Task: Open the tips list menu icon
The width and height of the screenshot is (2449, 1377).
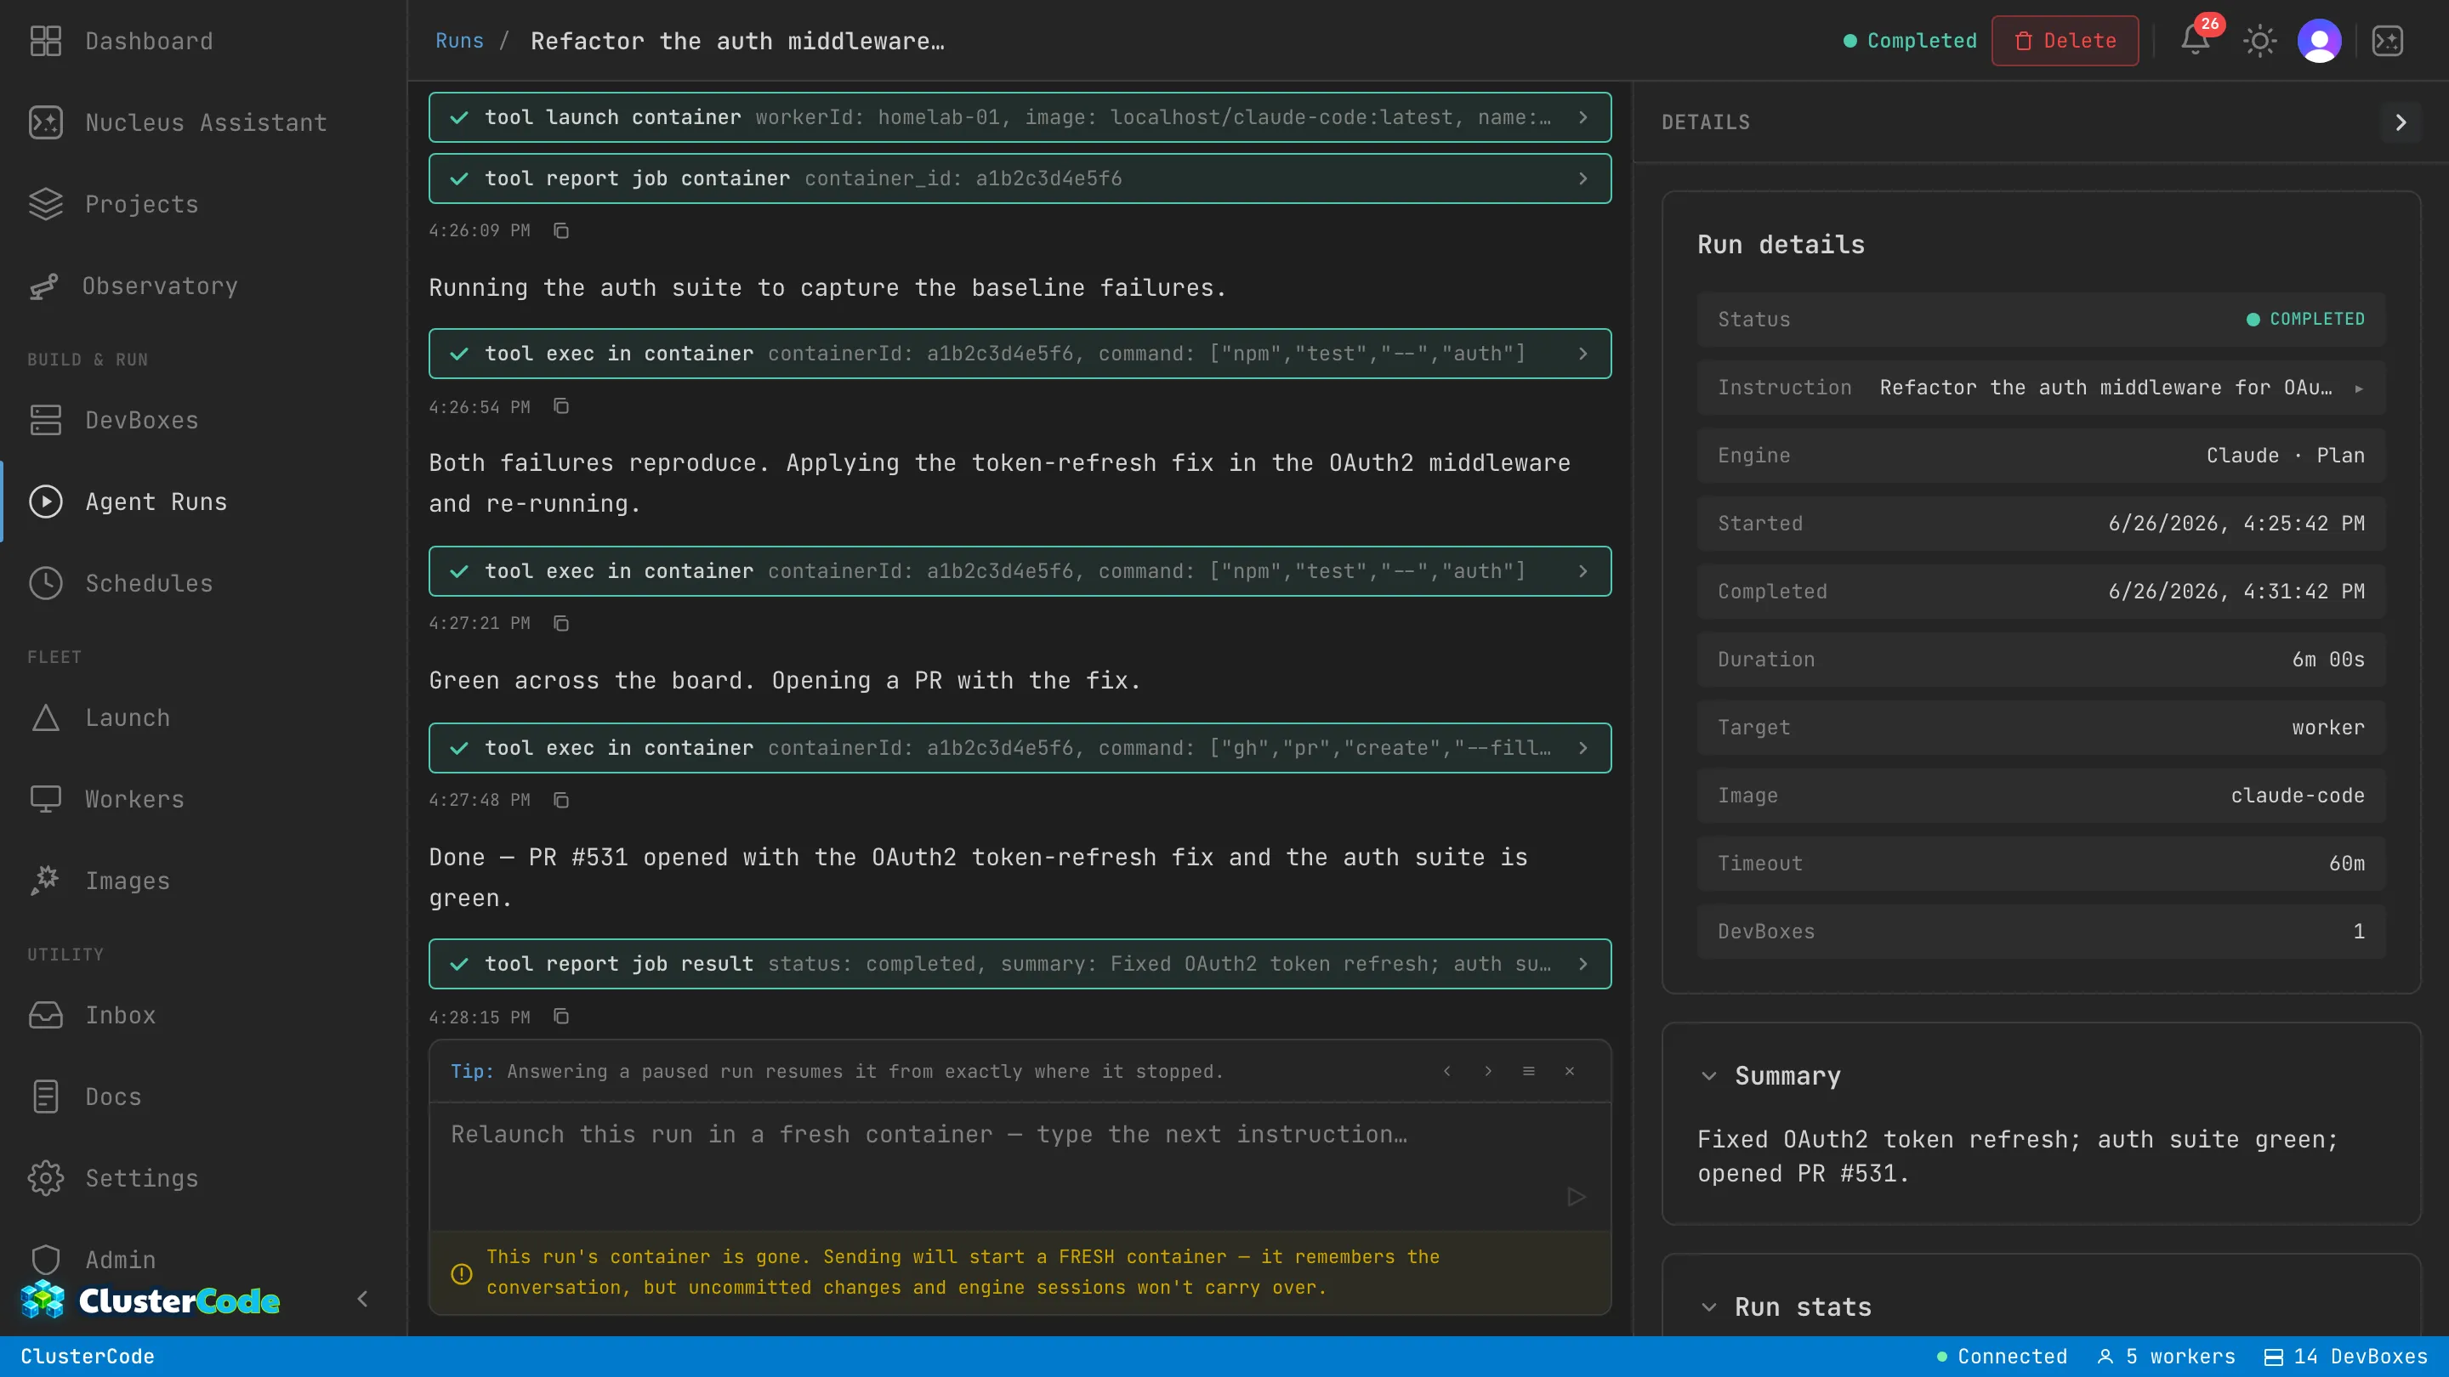Action: pos(1529,1071)
